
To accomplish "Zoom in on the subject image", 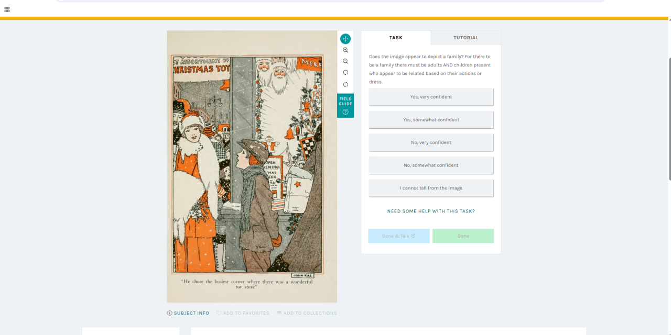I will point(345,50).
